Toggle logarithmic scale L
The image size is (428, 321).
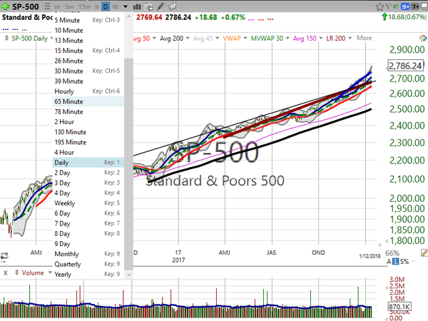pos(395,262)
